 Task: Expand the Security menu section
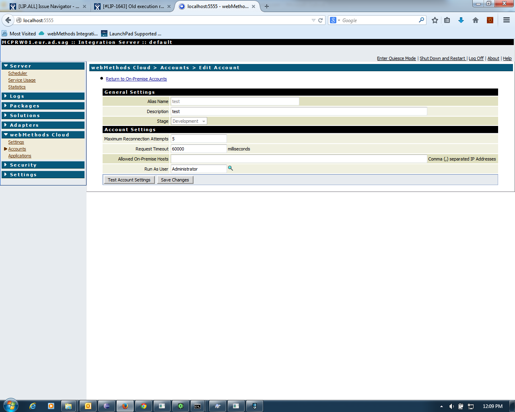[43, 165]
